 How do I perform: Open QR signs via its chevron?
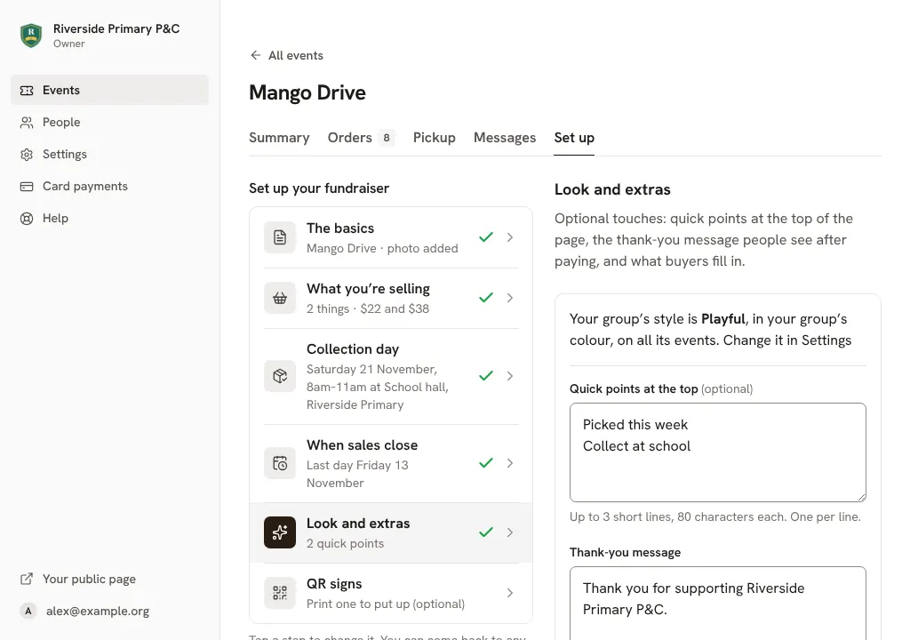[509, 593]
